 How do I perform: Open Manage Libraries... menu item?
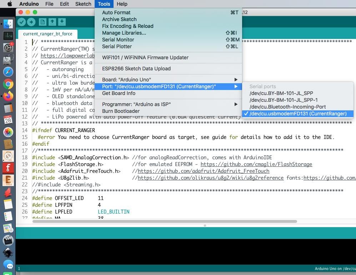[x=168, y=33]
